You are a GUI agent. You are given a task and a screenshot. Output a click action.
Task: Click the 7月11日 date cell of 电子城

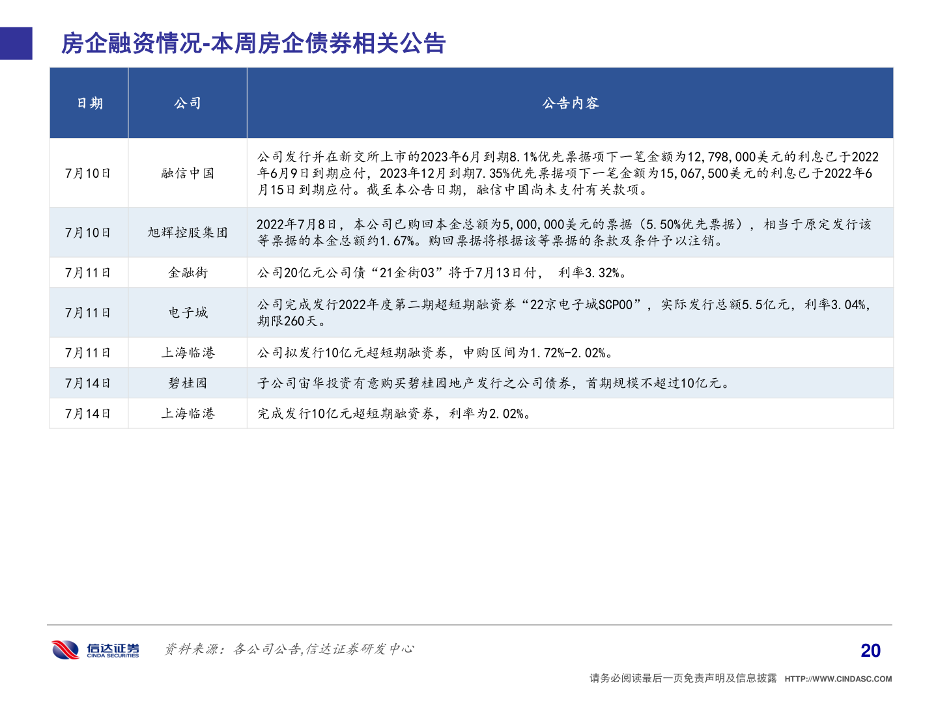tap(89, 312)
